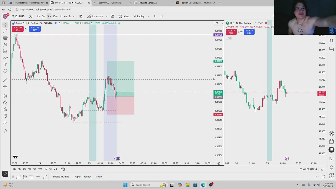Switch to Fundingpips browser tab

pos(112,3)
